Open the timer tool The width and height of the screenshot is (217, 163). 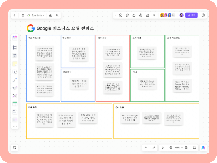140,15
